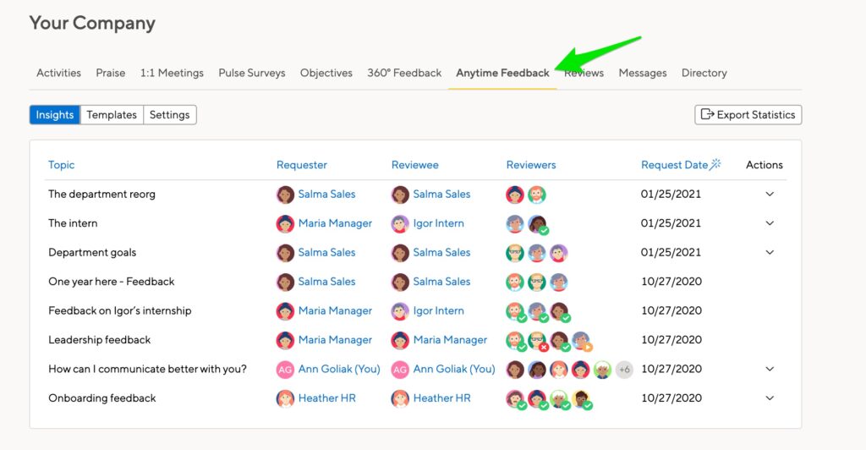Viewport: 866px width, 450px height.
Task: Open the Messages tab
Action: click(x=643, y=73)
